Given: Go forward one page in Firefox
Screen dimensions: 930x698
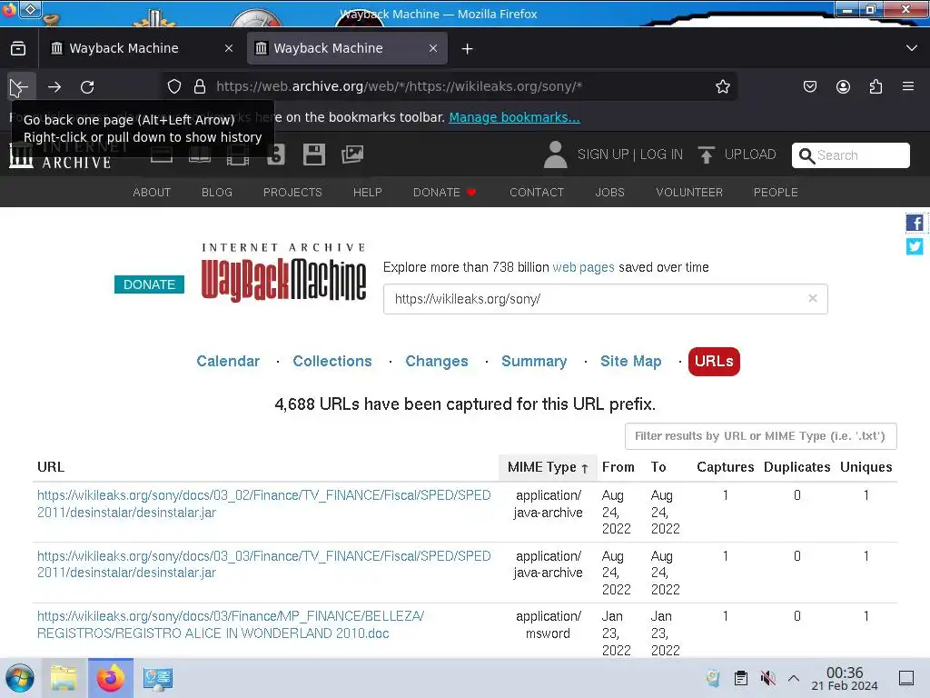Looking at the screenshot, I should 54,86.
